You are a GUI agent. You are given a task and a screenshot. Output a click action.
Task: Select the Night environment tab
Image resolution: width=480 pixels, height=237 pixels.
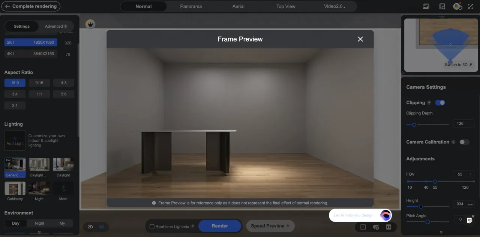point(39,223)
